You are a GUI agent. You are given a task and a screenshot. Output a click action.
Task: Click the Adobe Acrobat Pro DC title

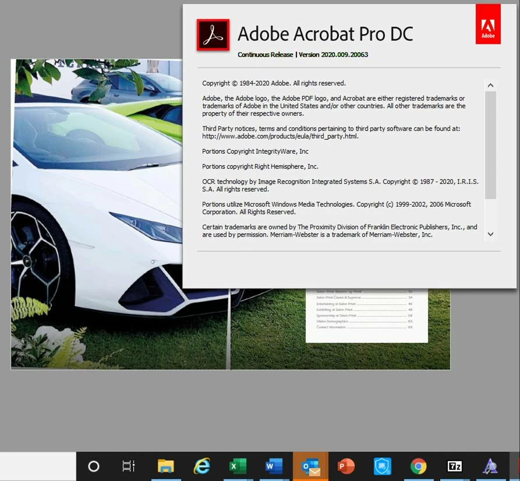(x=326, y=34)
